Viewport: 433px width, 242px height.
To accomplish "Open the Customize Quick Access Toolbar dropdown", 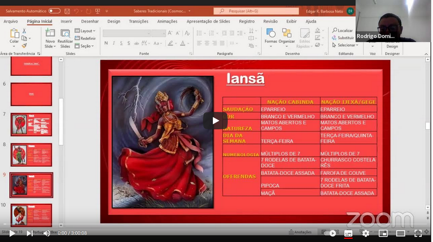I will click(106, 11).
